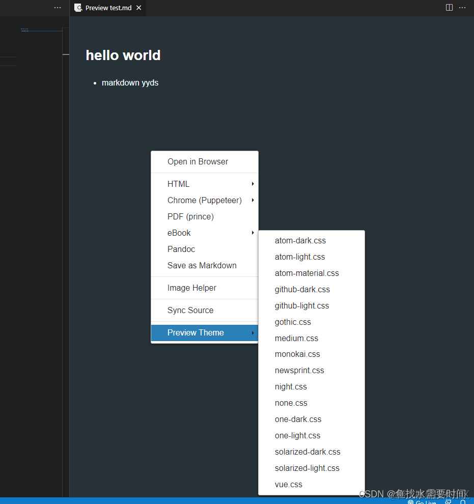Click the split editor icon
Viewport: 474px width, 504px height.
click(x=449, y=8)
